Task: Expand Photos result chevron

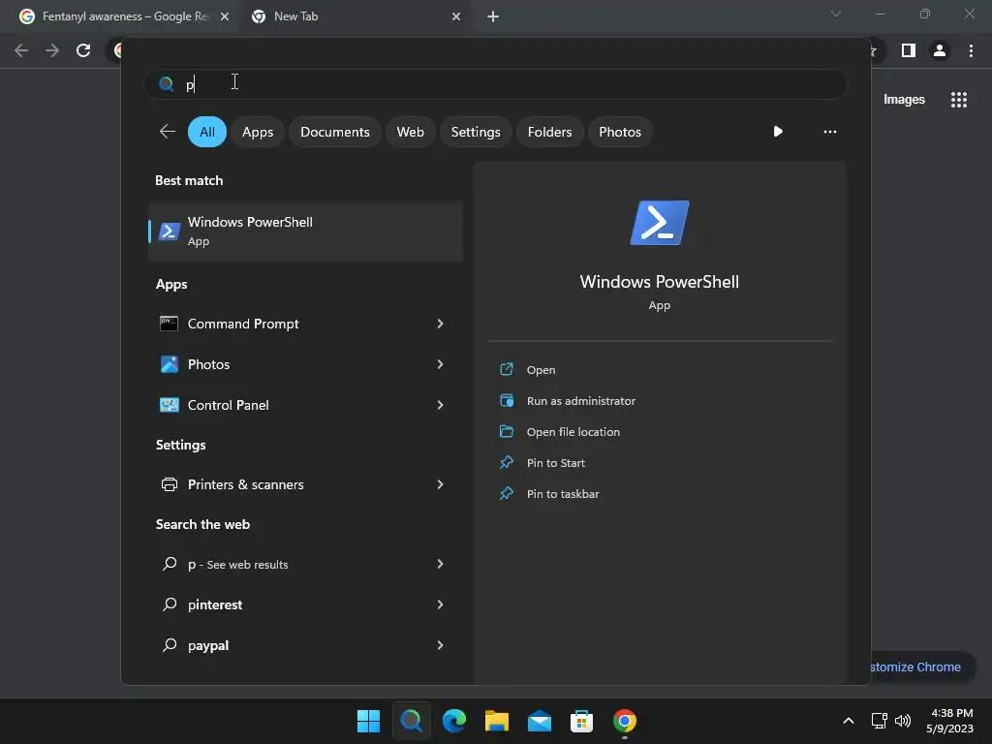Action: 441,364
